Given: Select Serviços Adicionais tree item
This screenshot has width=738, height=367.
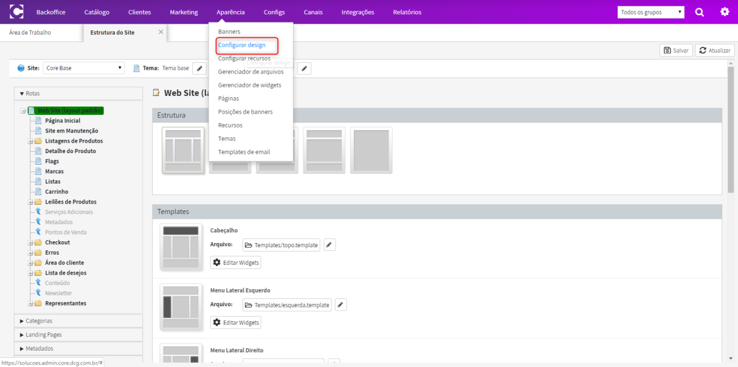Looking at the screenshot, I should 69,212.
